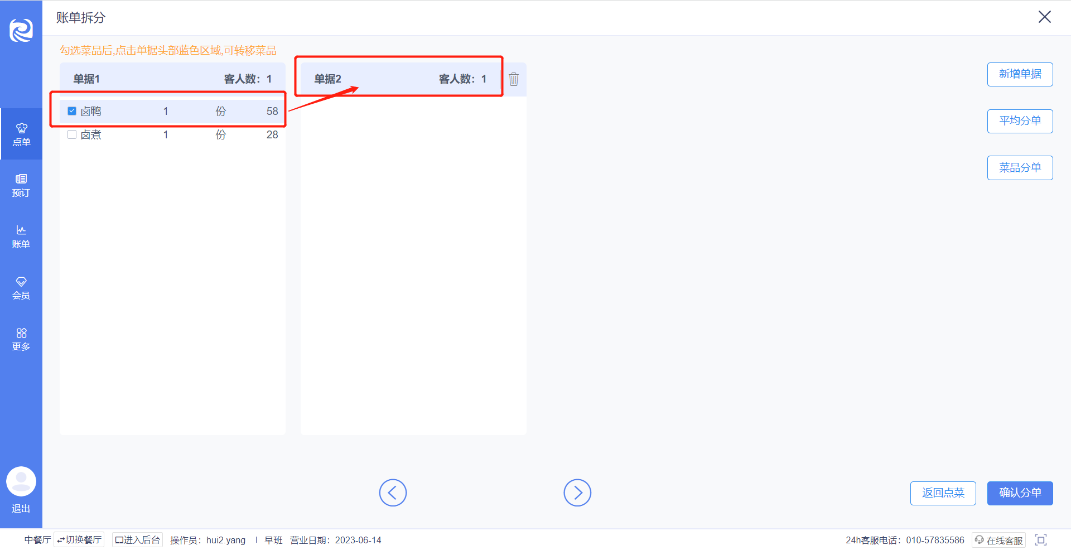Delete 单据2 with the trash icon
This screenshot has width=1071, height=550.
point(514,79)
